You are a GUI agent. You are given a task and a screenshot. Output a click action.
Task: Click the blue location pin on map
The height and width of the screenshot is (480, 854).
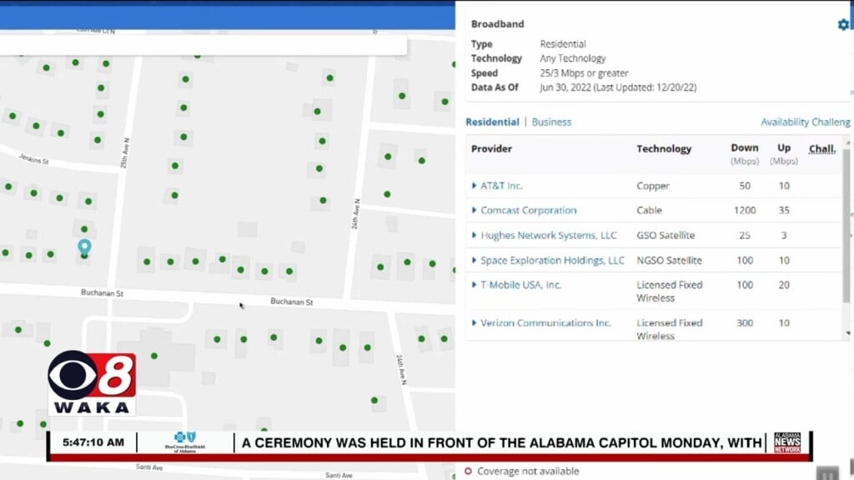[84, 247]
